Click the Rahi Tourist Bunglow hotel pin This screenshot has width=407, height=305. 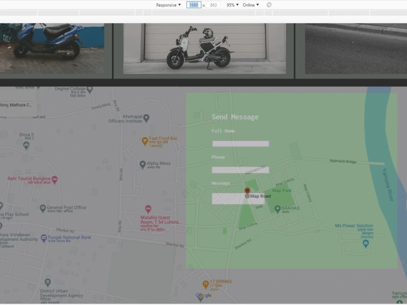55,180
